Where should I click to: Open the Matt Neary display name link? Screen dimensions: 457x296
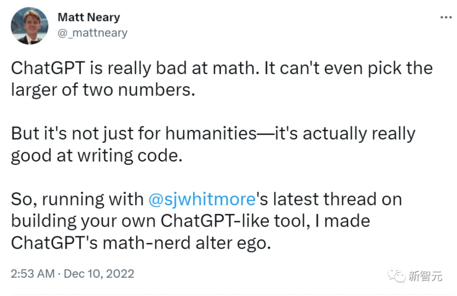pos(89,17)
